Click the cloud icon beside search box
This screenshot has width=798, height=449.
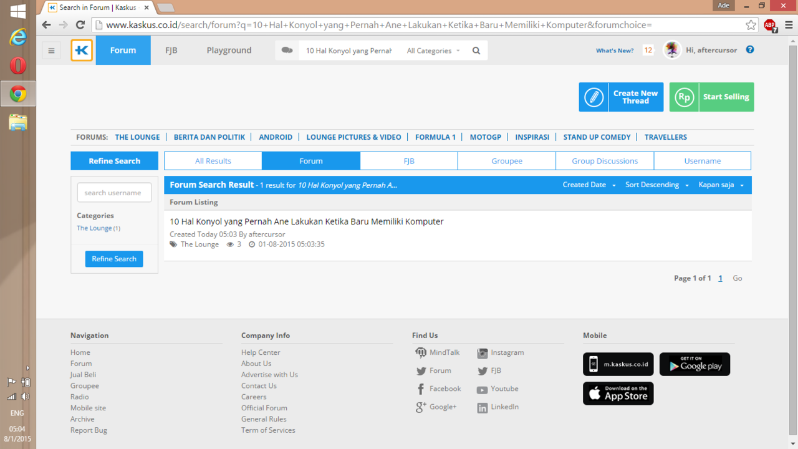287,51
